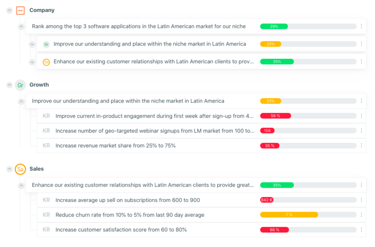This screenshot has height=247, width=375.
Task: Open the Increase revenue market share key result
Action: [115, 146]
